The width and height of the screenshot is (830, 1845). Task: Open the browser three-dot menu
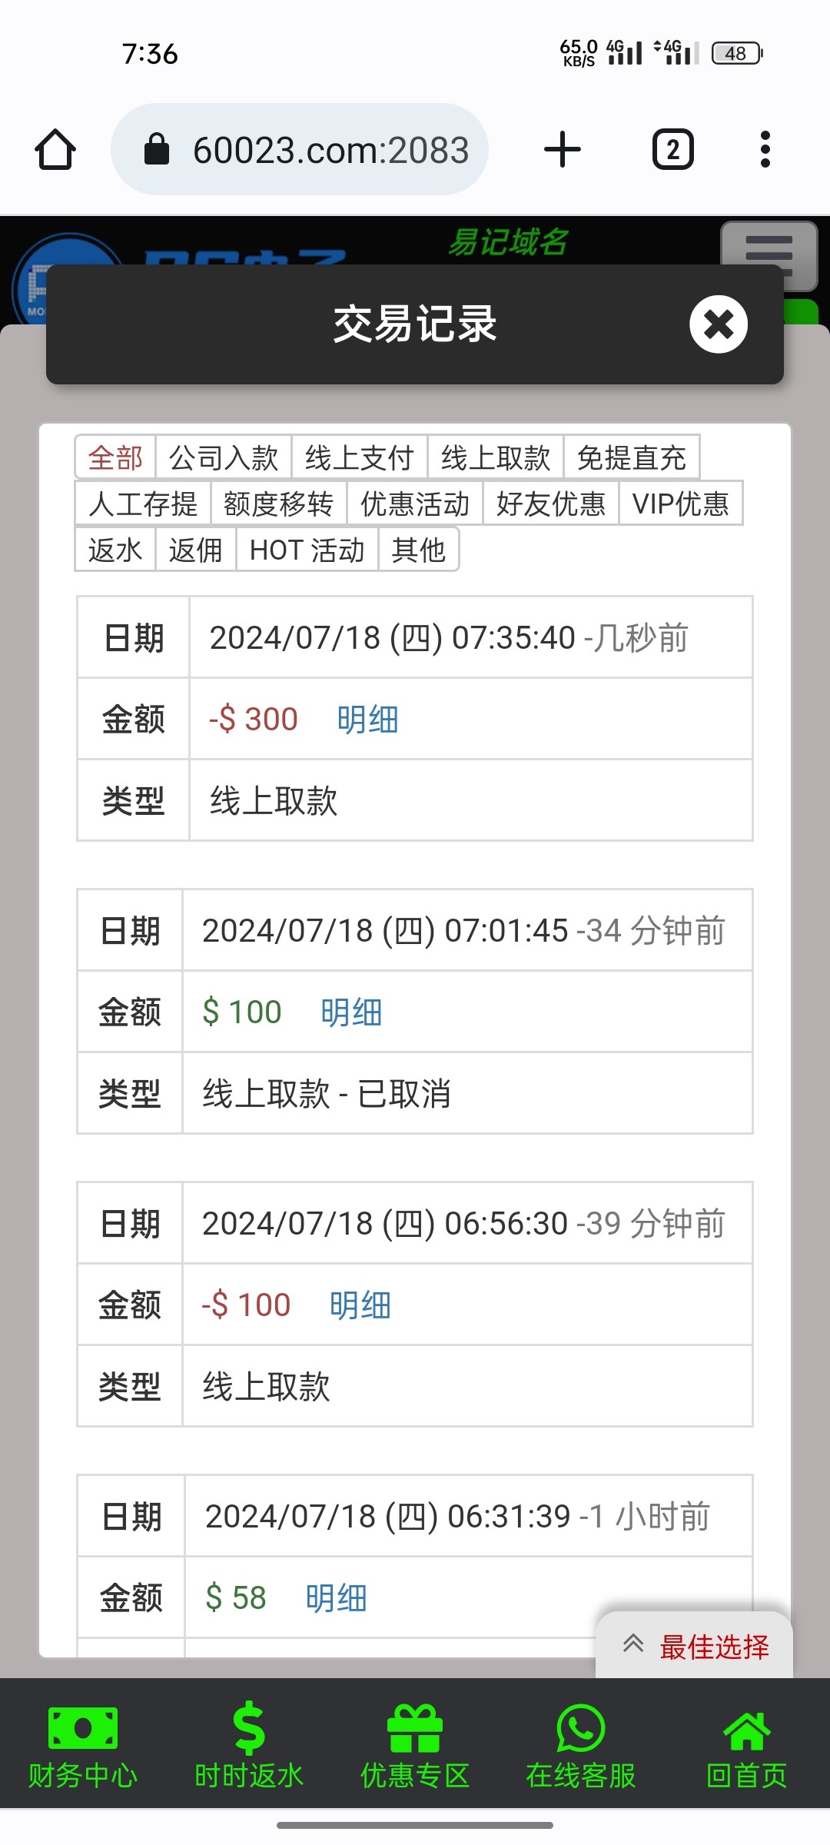click(764, 149)
